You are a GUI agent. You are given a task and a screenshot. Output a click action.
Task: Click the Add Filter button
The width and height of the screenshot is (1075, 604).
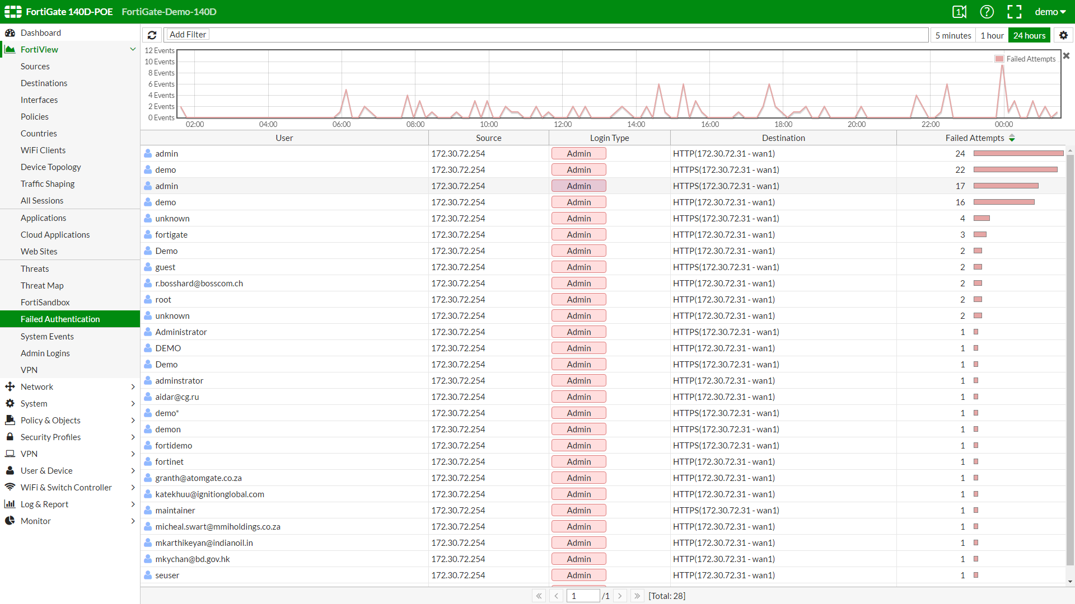188,35
